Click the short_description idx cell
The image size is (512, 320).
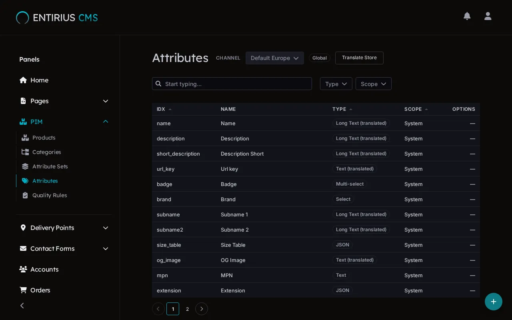[x=178, y=154]
